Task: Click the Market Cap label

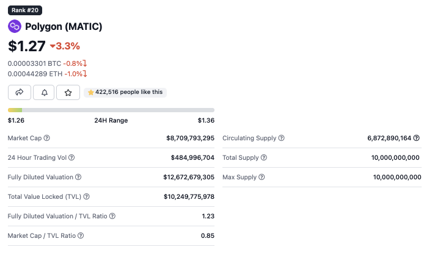Action: coord(24,138)
